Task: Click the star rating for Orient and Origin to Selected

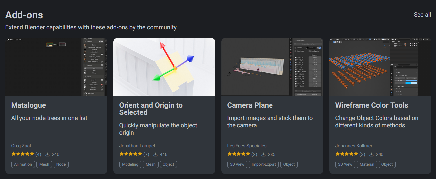Action: pos(131,154)
